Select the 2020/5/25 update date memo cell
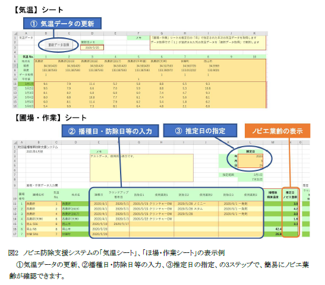The width and height of the screenshot is (325, 285). 92,47
